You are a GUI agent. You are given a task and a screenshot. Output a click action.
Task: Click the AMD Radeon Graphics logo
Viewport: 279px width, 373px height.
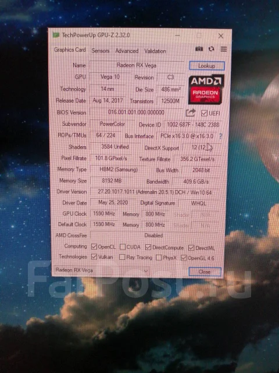coord(206,89)
